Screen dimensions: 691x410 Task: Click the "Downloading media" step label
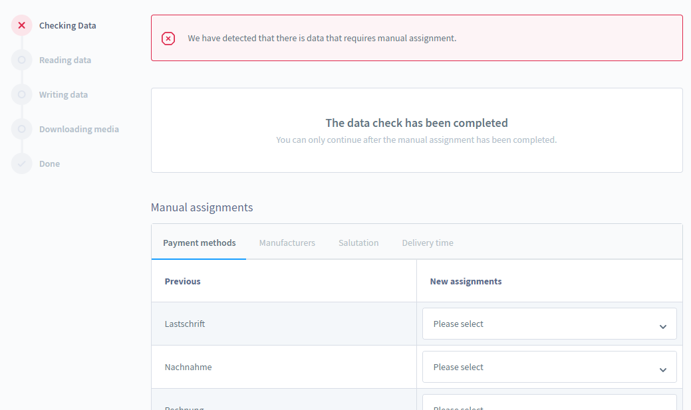(x=78, y=130)
